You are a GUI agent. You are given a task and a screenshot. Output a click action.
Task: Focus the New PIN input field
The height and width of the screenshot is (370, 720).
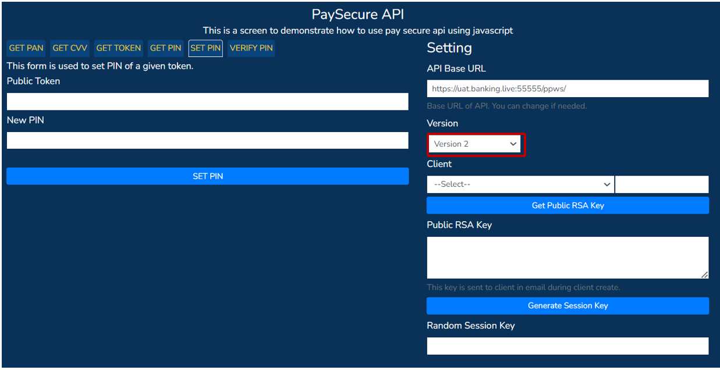pyautogui.click(x=208, y=140)
